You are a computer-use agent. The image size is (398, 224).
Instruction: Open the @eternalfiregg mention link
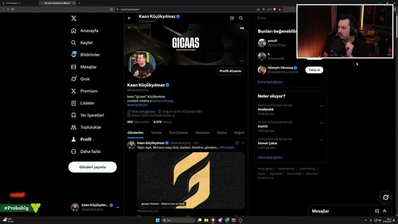click(x=163, y=101)
